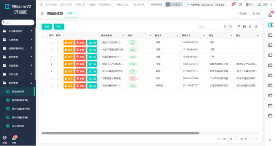Tick the checkbox for row 5
The width and height of the screenshot is (276, 146).
coord(45,72)
